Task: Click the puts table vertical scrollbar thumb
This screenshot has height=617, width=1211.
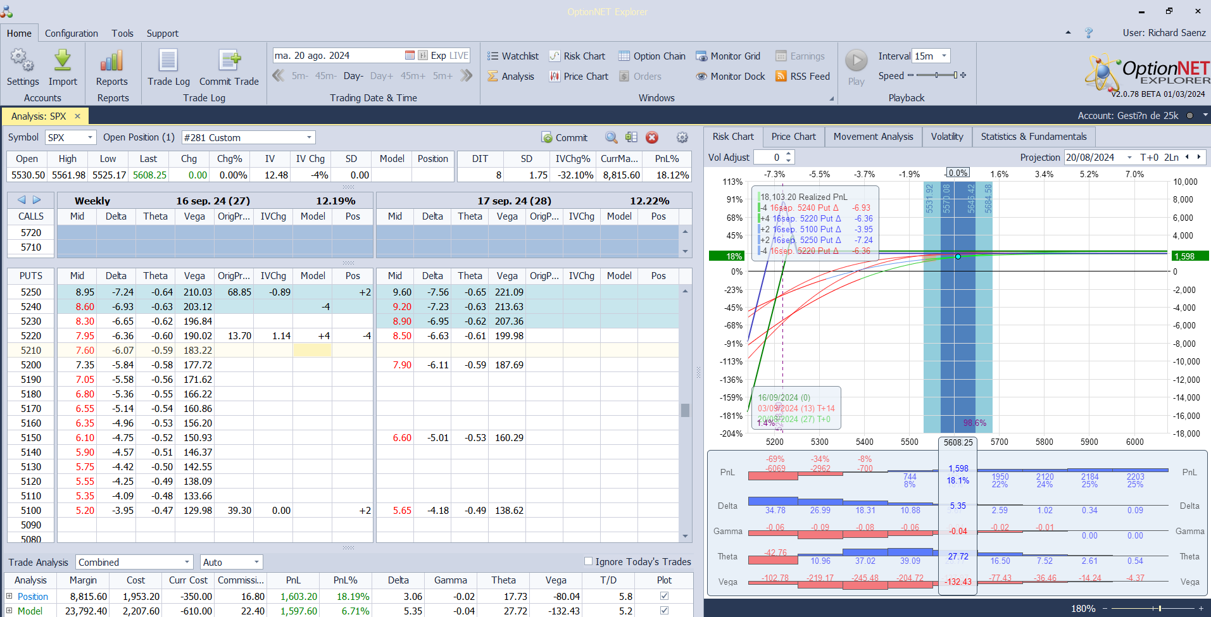Action: tap(685, 410)
